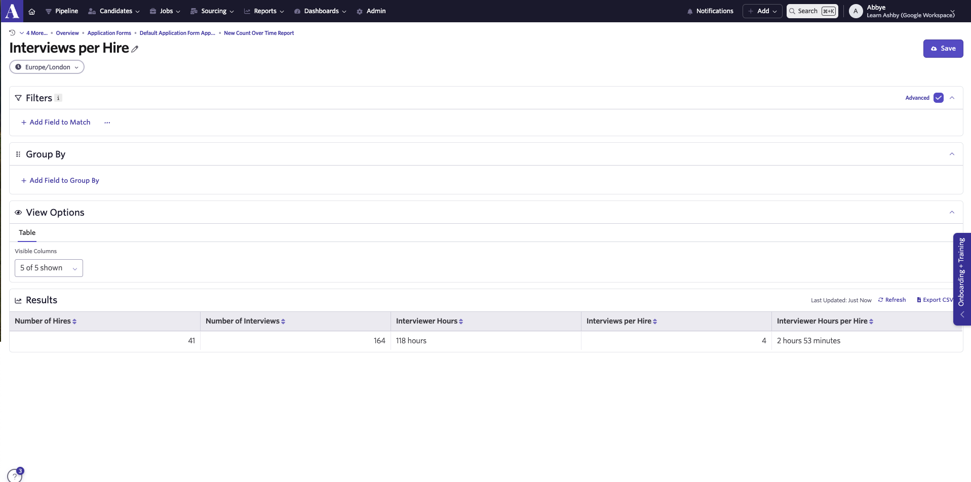Image resolution: width=971 pixels, height=482 pixels.
Task: Click the Search field
Action: click(812, 11)
